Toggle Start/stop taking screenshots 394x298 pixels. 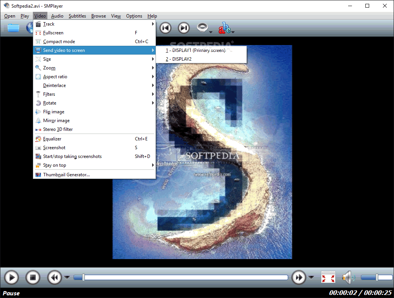(94, 156)
